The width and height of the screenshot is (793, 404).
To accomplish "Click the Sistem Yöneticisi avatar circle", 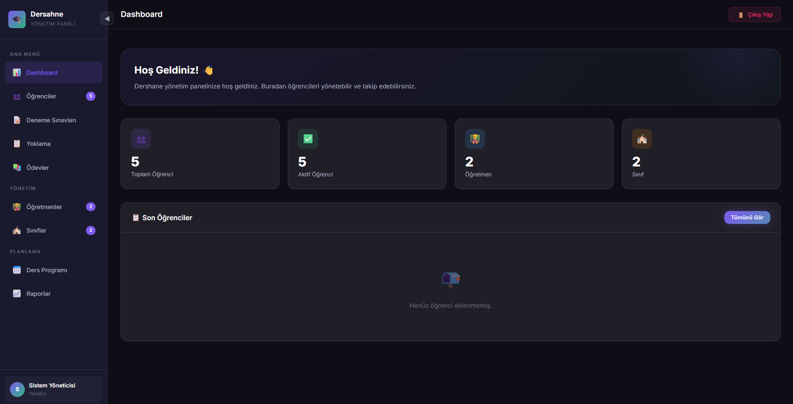I will (17, 389).
